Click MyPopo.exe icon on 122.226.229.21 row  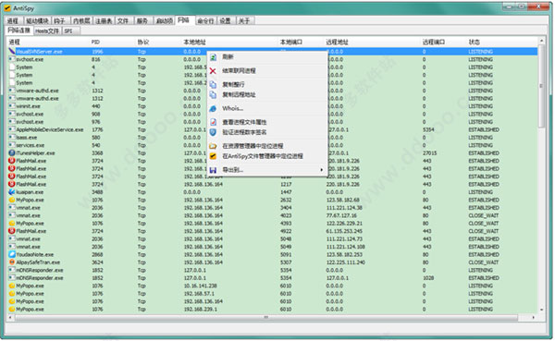click(12, 224)
